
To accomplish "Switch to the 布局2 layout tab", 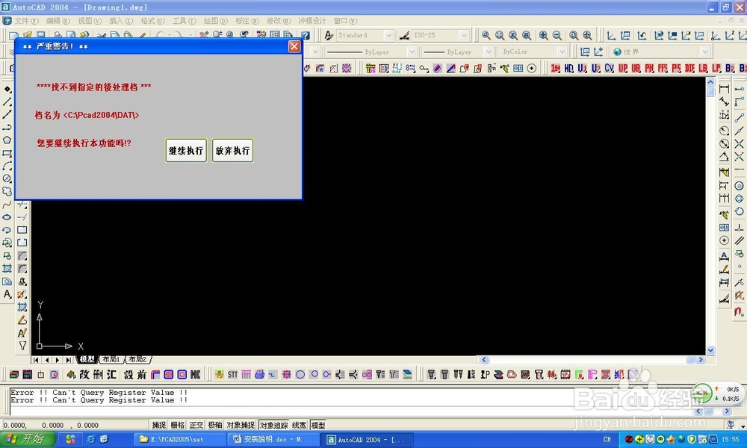I will tap(137, 359).
